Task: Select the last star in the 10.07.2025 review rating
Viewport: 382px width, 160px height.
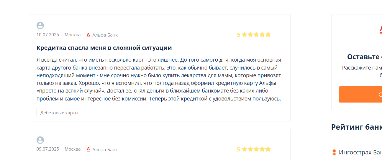Action: click(x=268, y=34)
